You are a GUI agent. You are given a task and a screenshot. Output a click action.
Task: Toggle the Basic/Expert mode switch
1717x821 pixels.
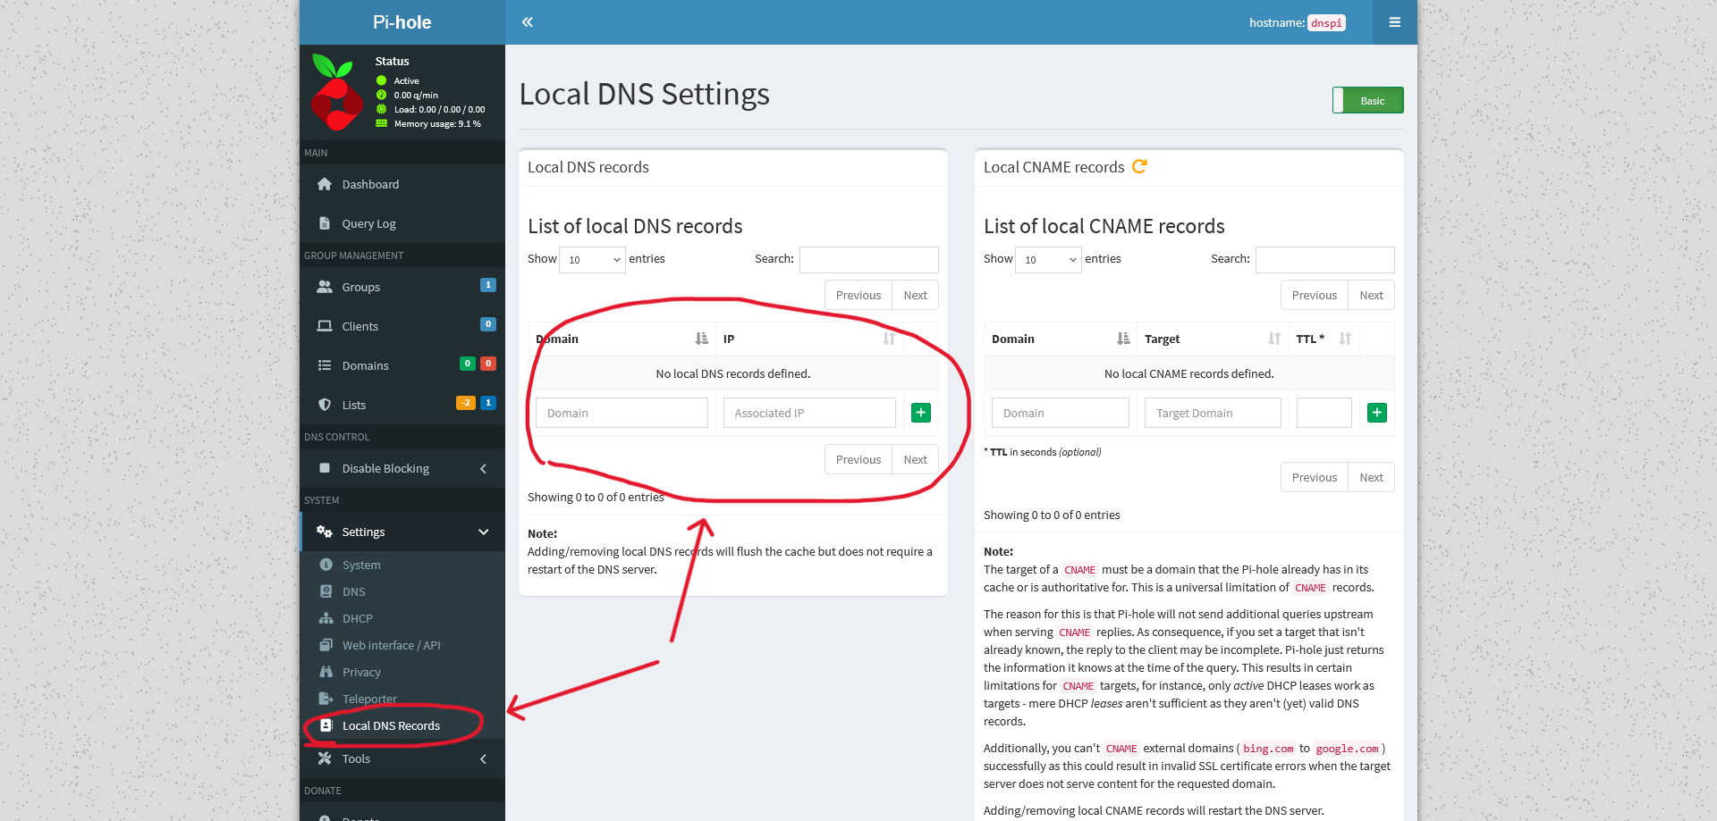point(1368,100)
